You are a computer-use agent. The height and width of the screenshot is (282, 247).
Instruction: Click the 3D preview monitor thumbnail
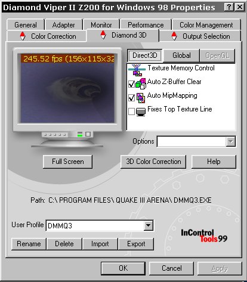coord(67,88)
